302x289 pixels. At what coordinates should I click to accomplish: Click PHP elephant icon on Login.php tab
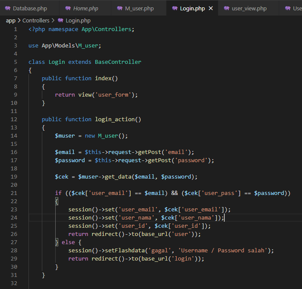(x=175, y=8)
